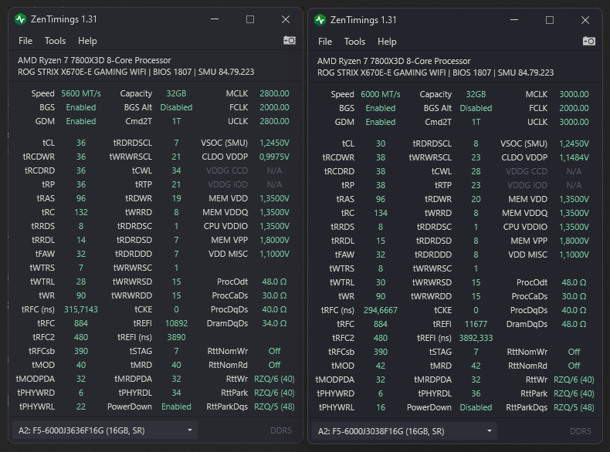610x452 pixels.
Task: Close the right ZenTimings window
Action: 585,19
